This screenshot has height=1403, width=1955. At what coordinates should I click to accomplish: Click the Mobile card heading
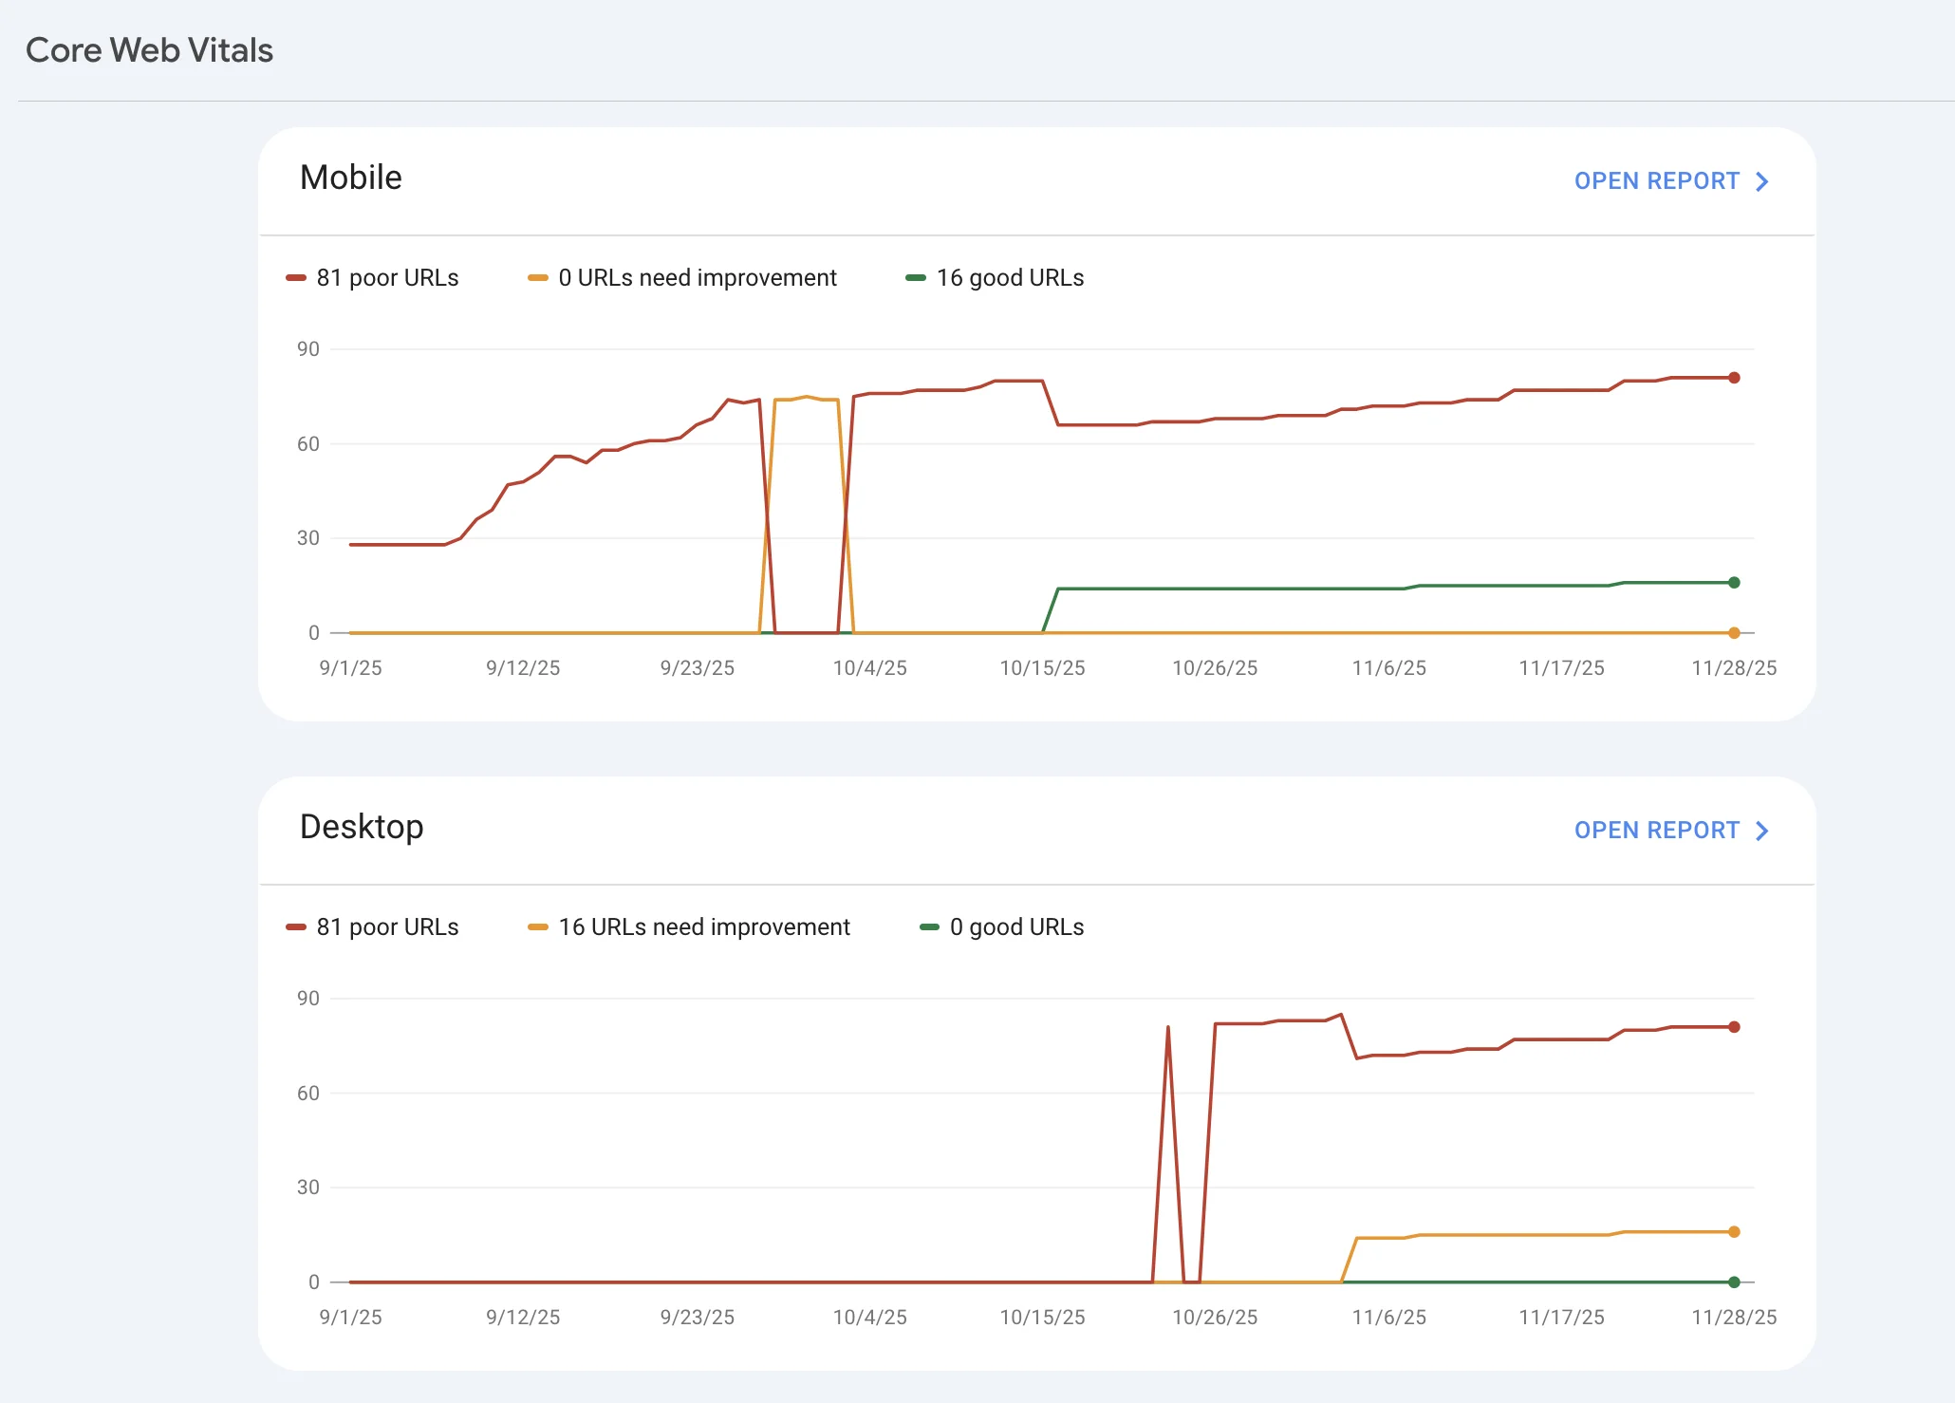click(351, 178)
